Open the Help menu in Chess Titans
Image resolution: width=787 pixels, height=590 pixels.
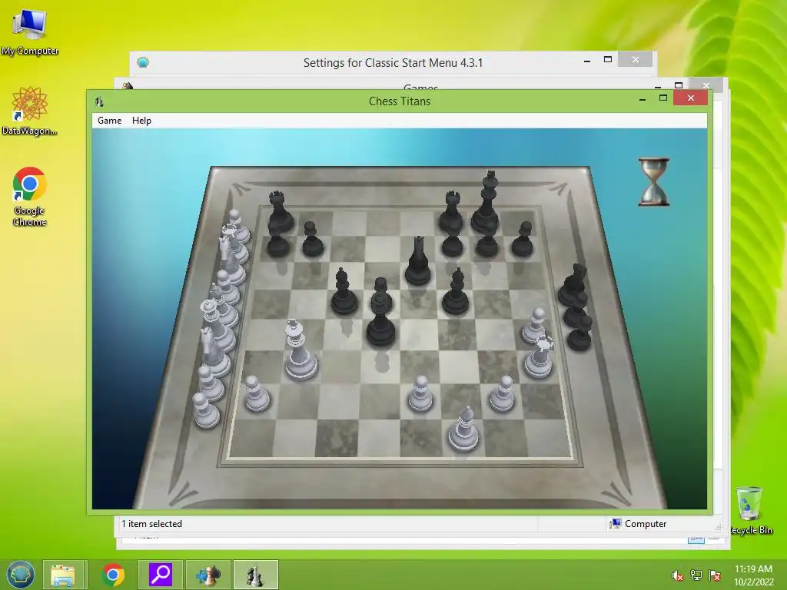(141, 121)
